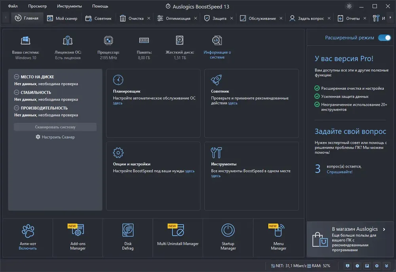Viewport: 396px width, 272px height.
Task: Click the Спрашивайте! link
Action: coord(339,172)
